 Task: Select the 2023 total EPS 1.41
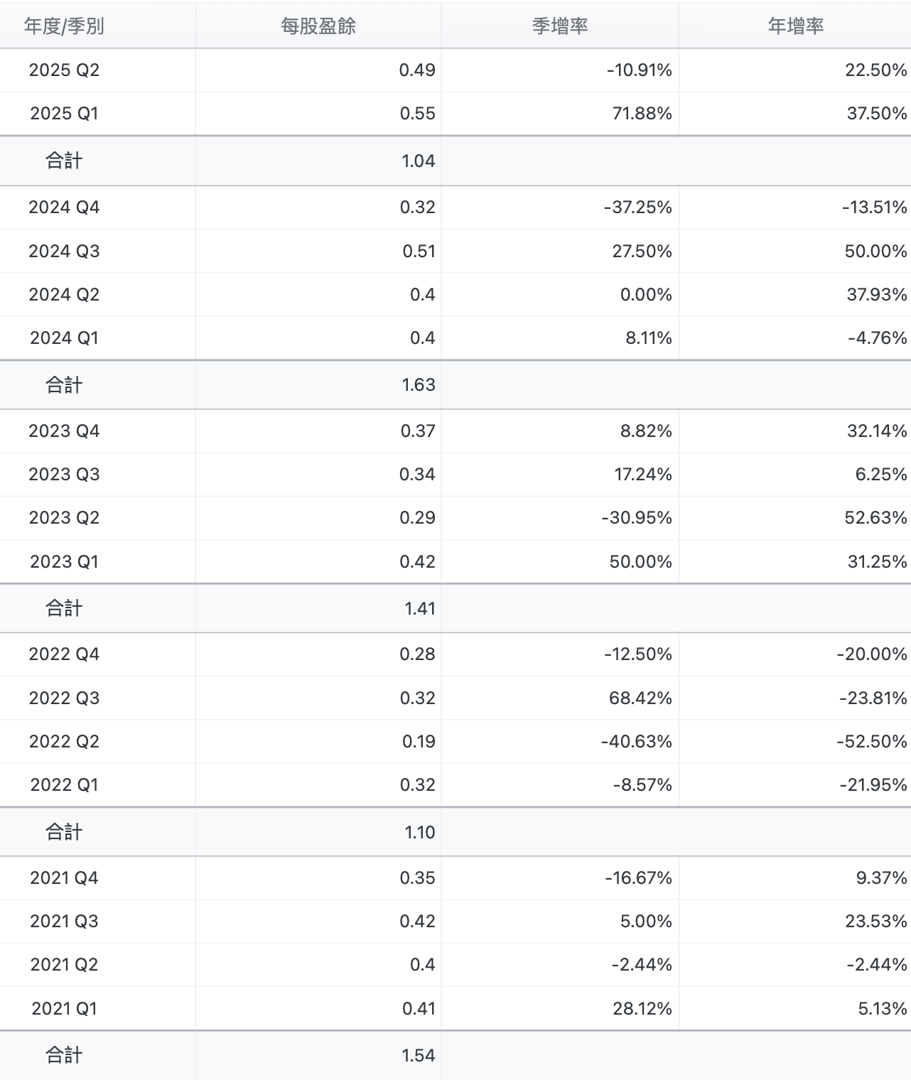pos(419,609)
